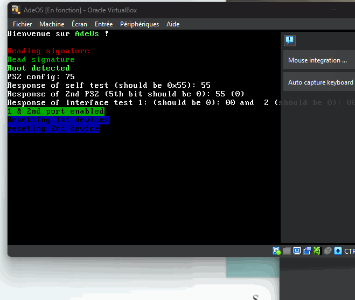
Task: Click the red 'Reading signature' line
Action: tap(48, 51)
